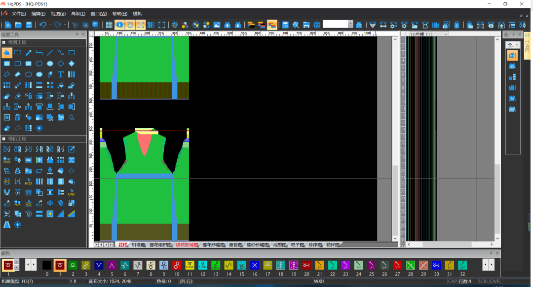Image resolution: width=533 pixels, height=287 pixels.
Task: Collapse the 绘图工具 section
Action: 4,42
